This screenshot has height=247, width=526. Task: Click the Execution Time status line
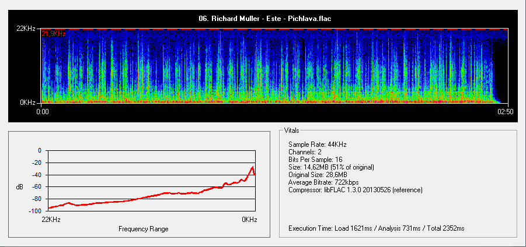376,228
